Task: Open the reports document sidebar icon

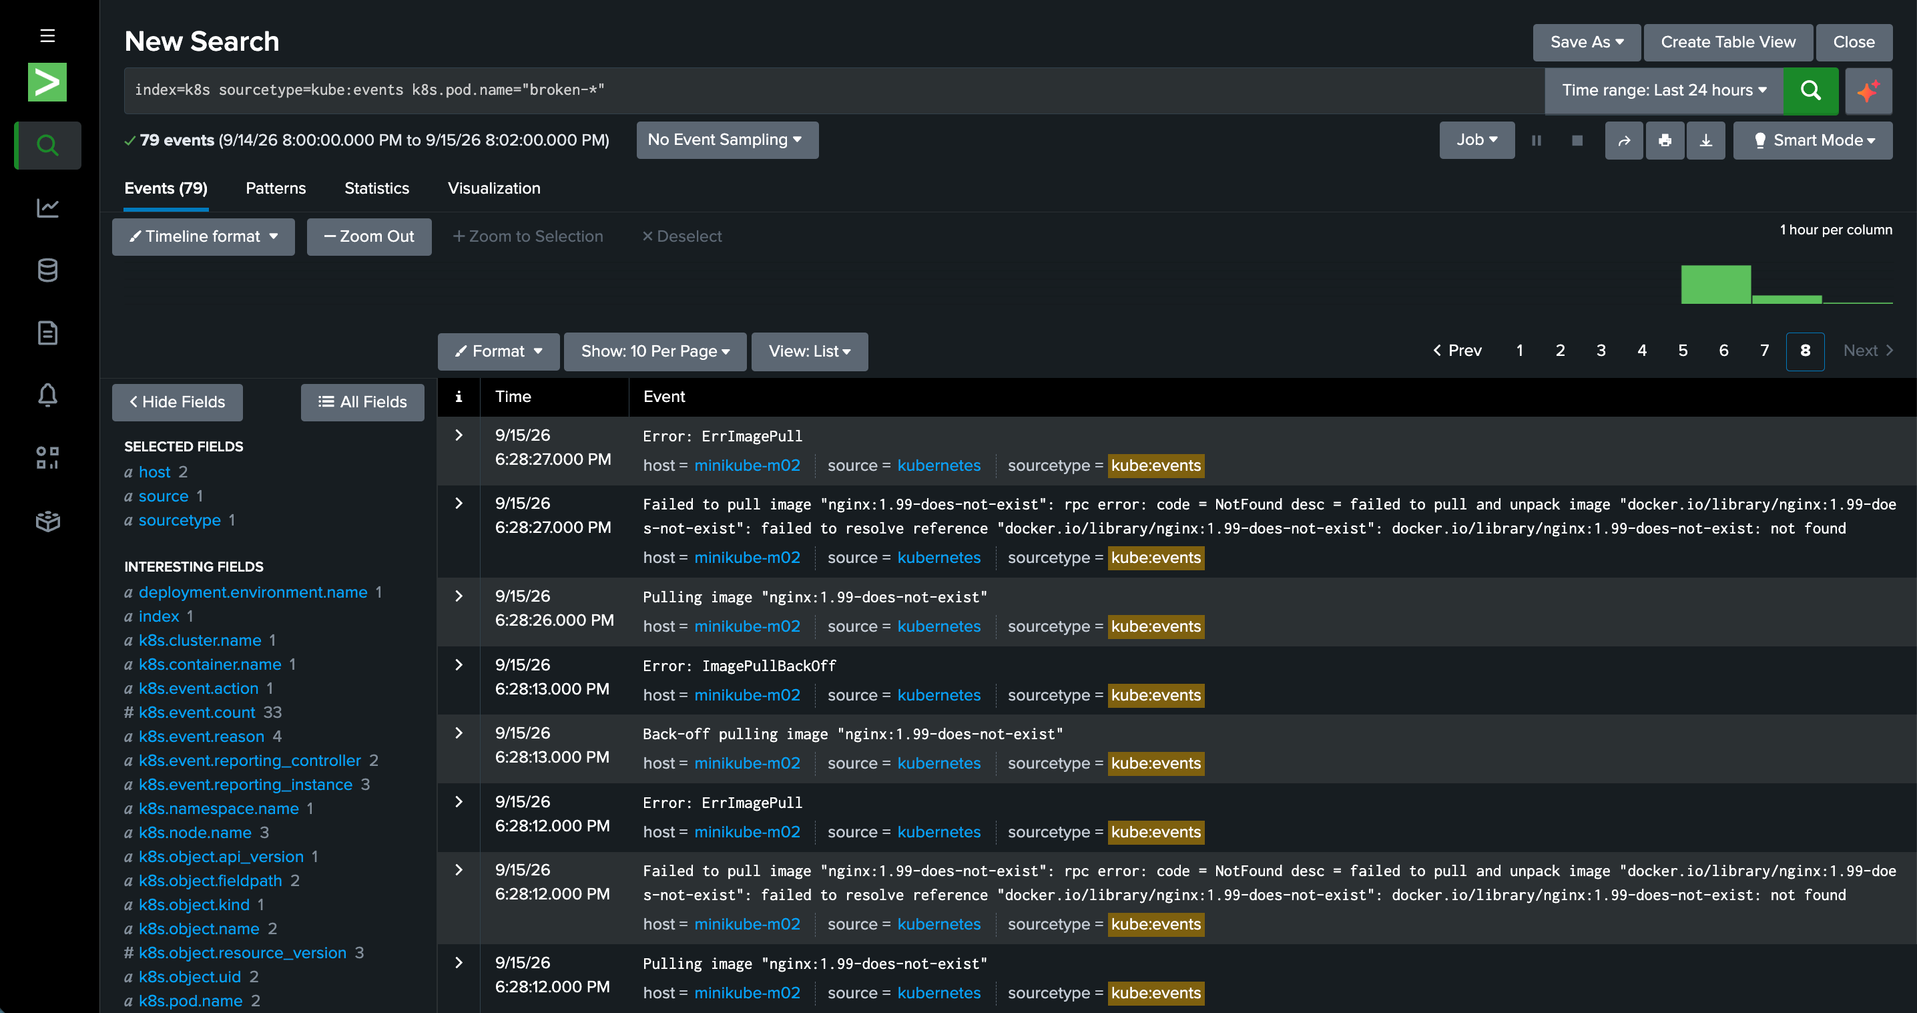Action: 47,333
